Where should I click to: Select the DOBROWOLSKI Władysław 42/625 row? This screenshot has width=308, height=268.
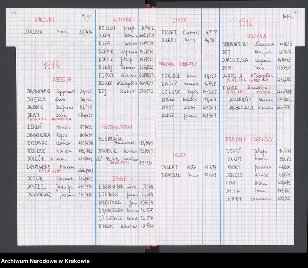257,44
